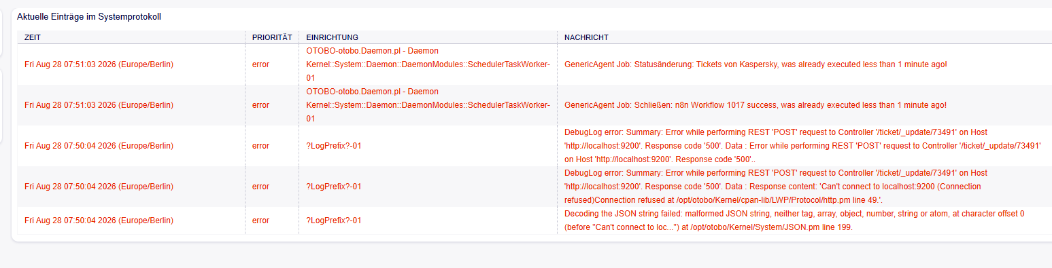Click the SchedulerTaskWorker-01 facility in the first row

(x=428, y=64)
